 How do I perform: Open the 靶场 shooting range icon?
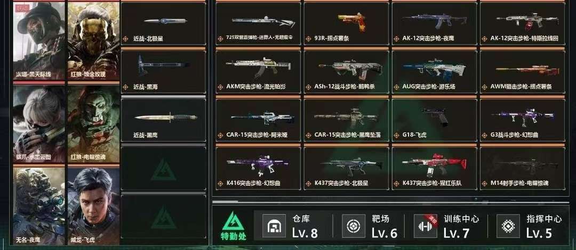[354, 226]
